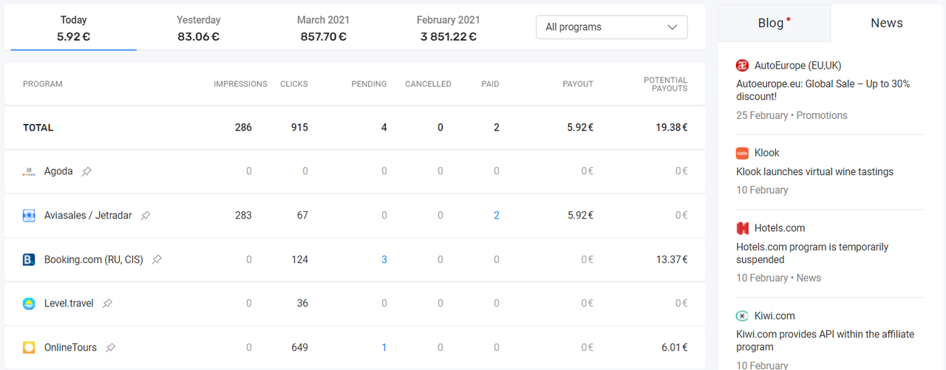Viewport: 946px width, 370px height.
Task: Select the Yesterday earnings tab
Action: click(199, 28)
